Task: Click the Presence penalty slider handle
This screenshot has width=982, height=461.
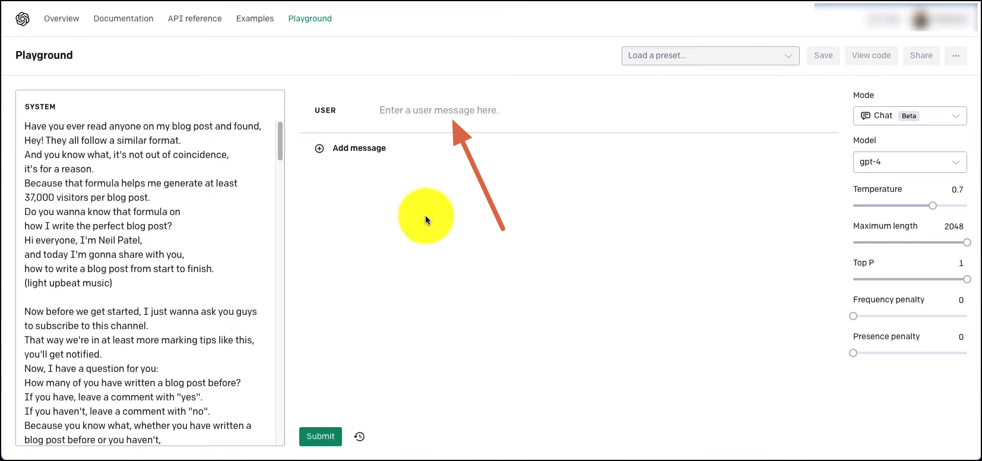Action: click(853, 353)
